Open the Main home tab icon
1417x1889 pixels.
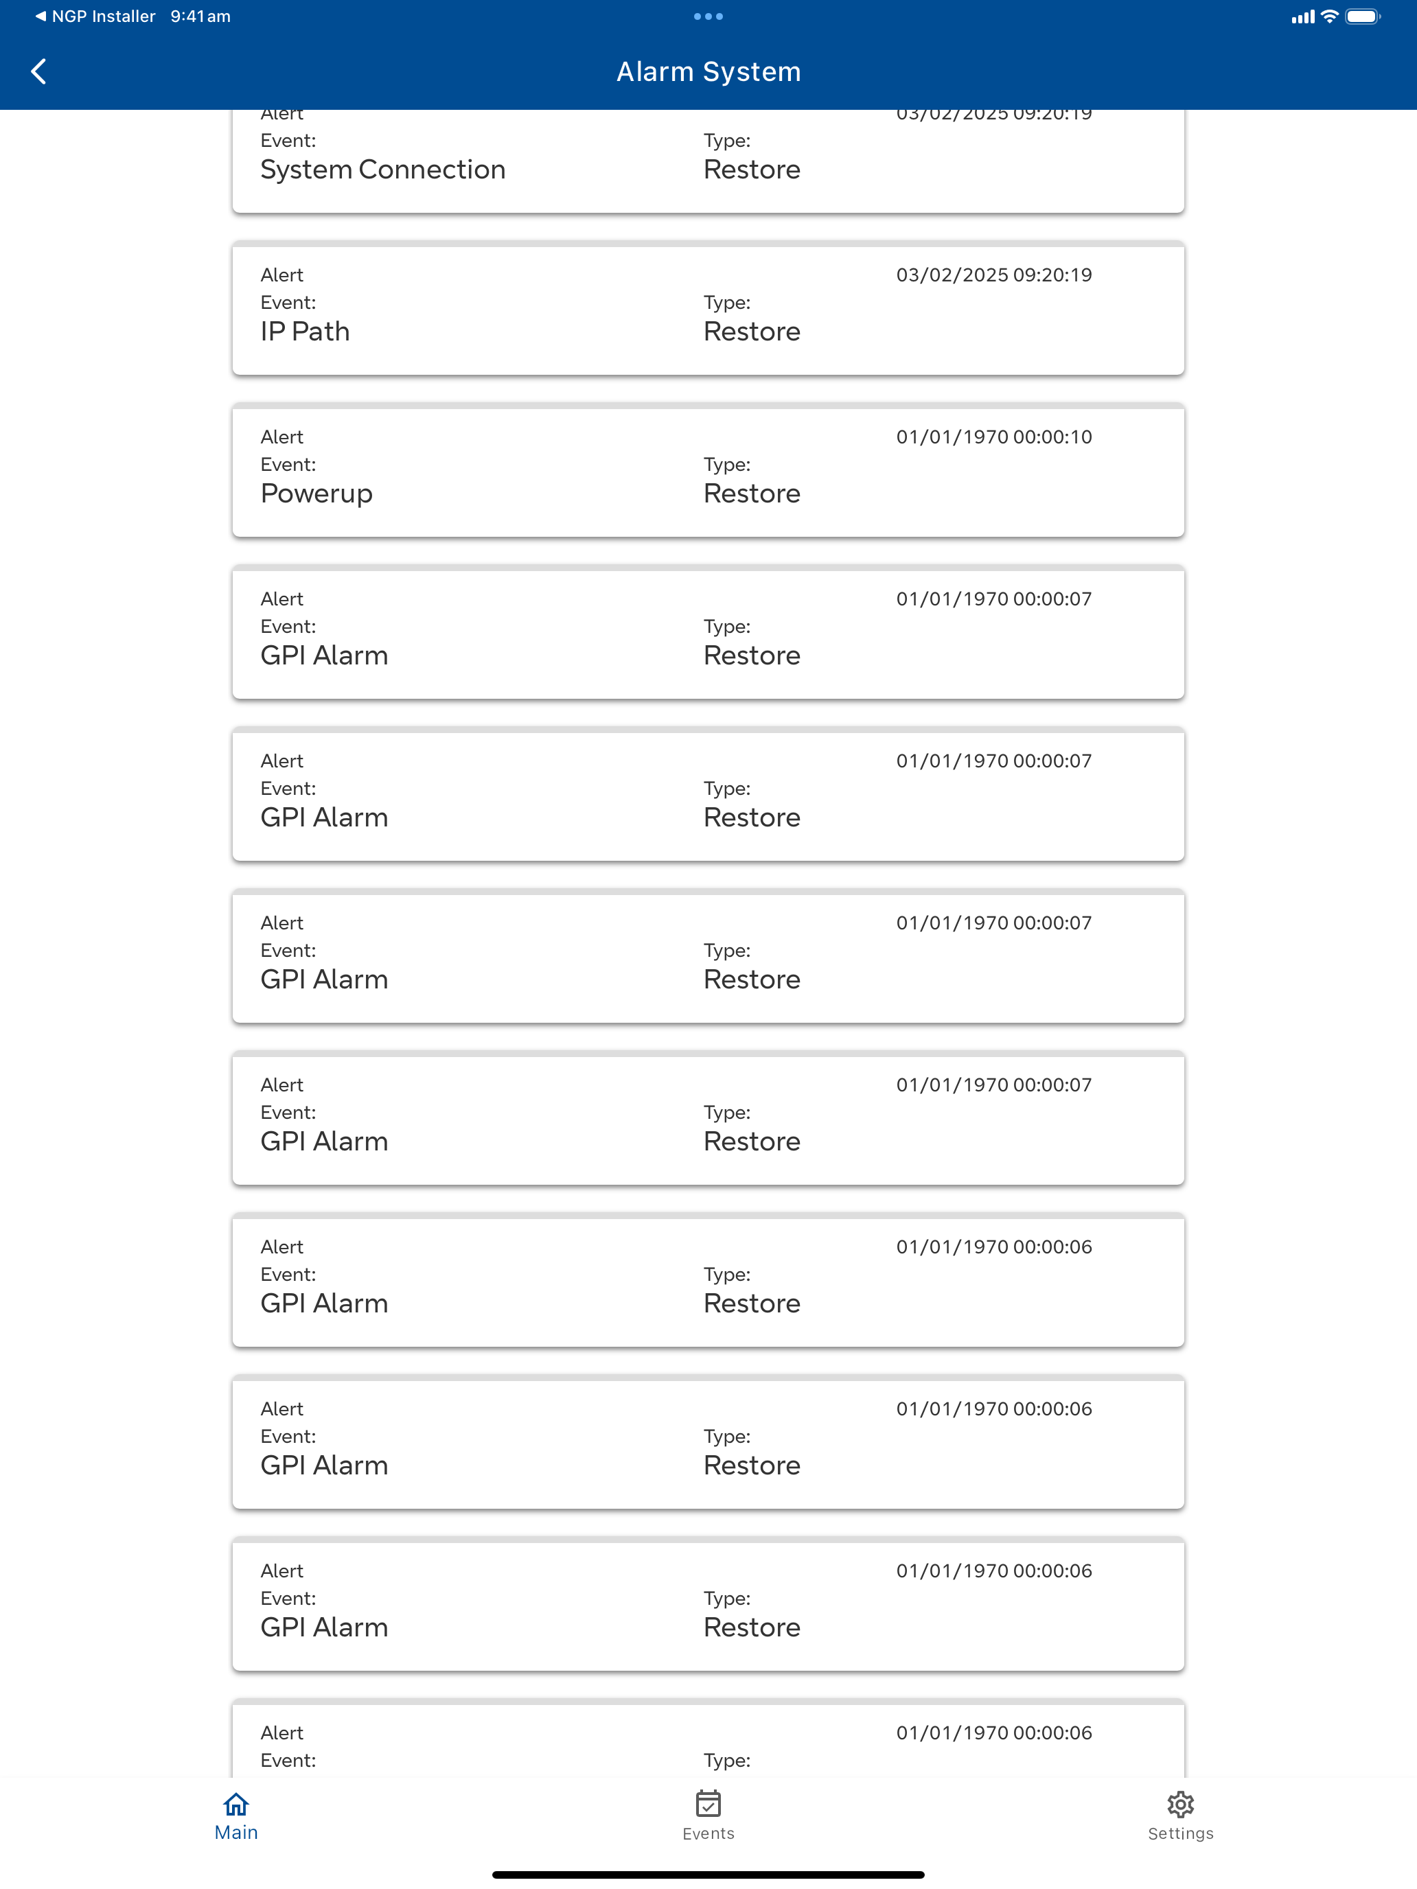pyautogui.click(x=235, y=1804)
